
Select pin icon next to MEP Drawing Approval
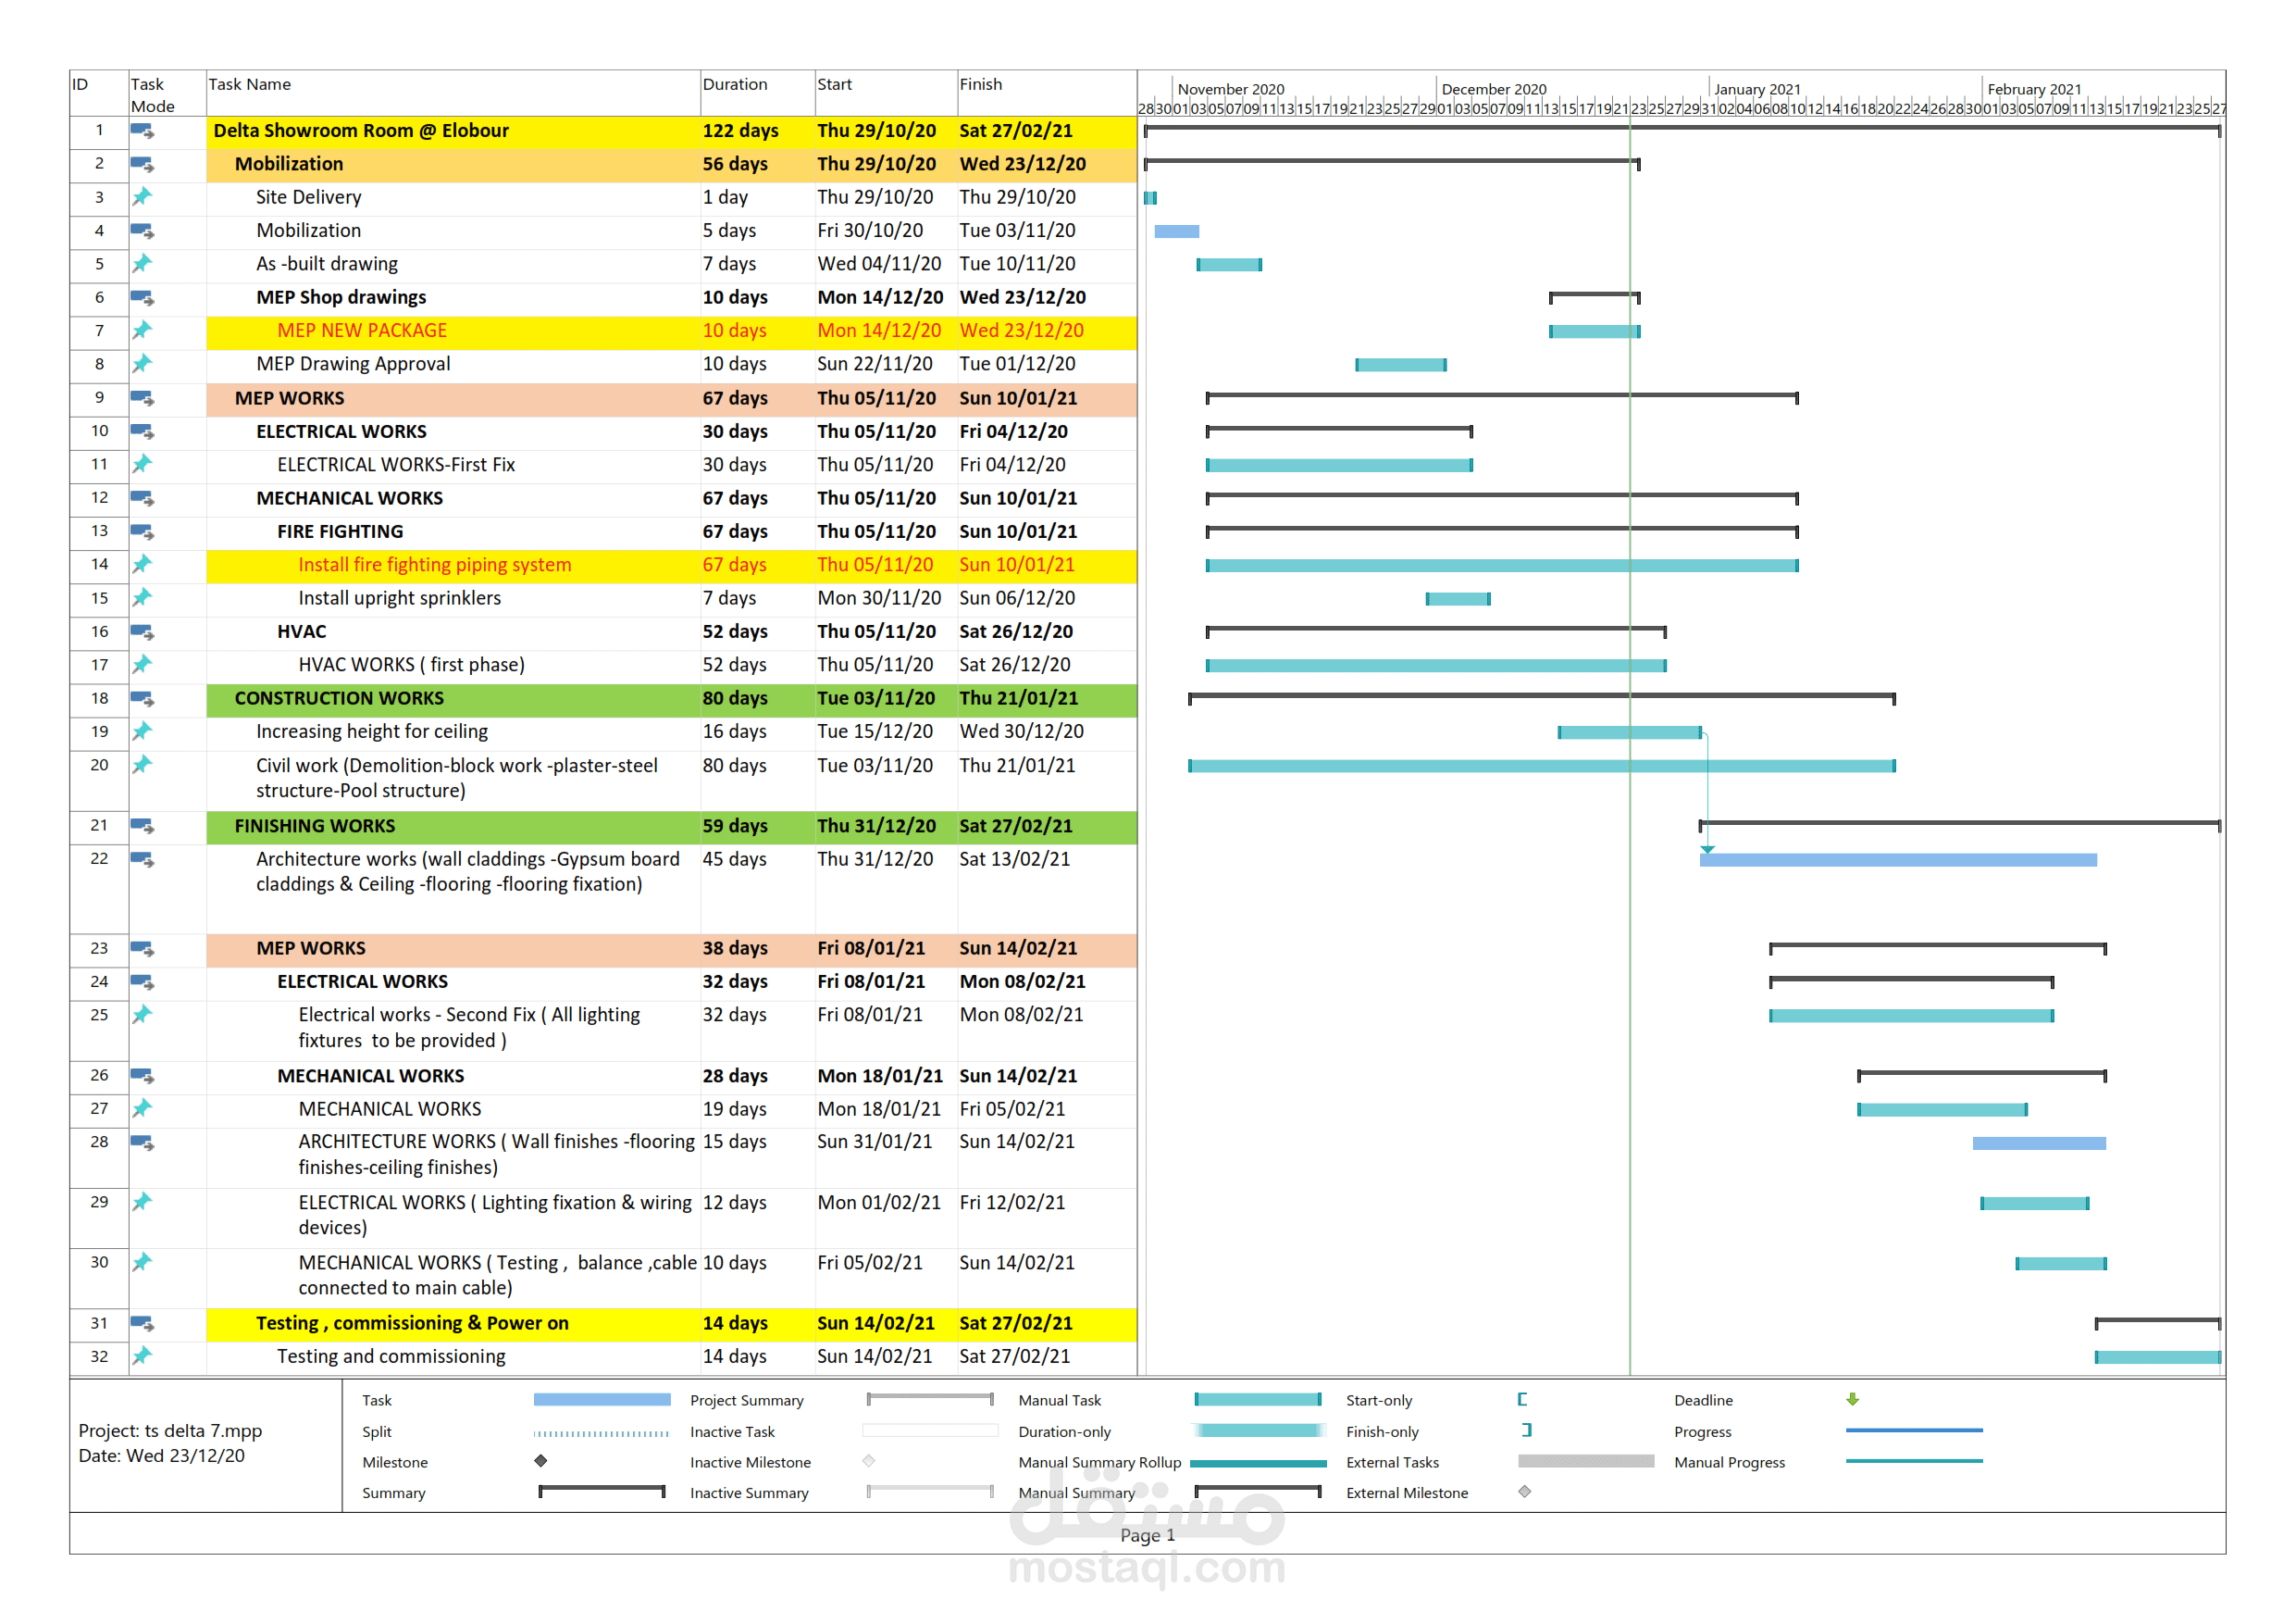click(142, 364)
